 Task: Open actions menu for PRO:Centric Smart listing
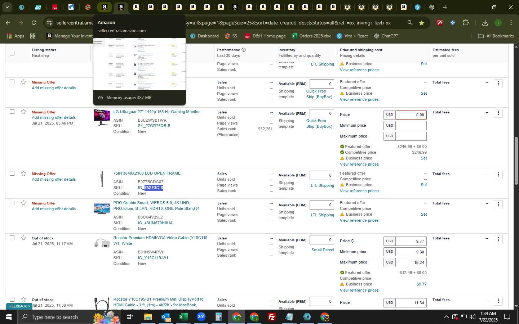pyautogui.click(x=498, y=204)
